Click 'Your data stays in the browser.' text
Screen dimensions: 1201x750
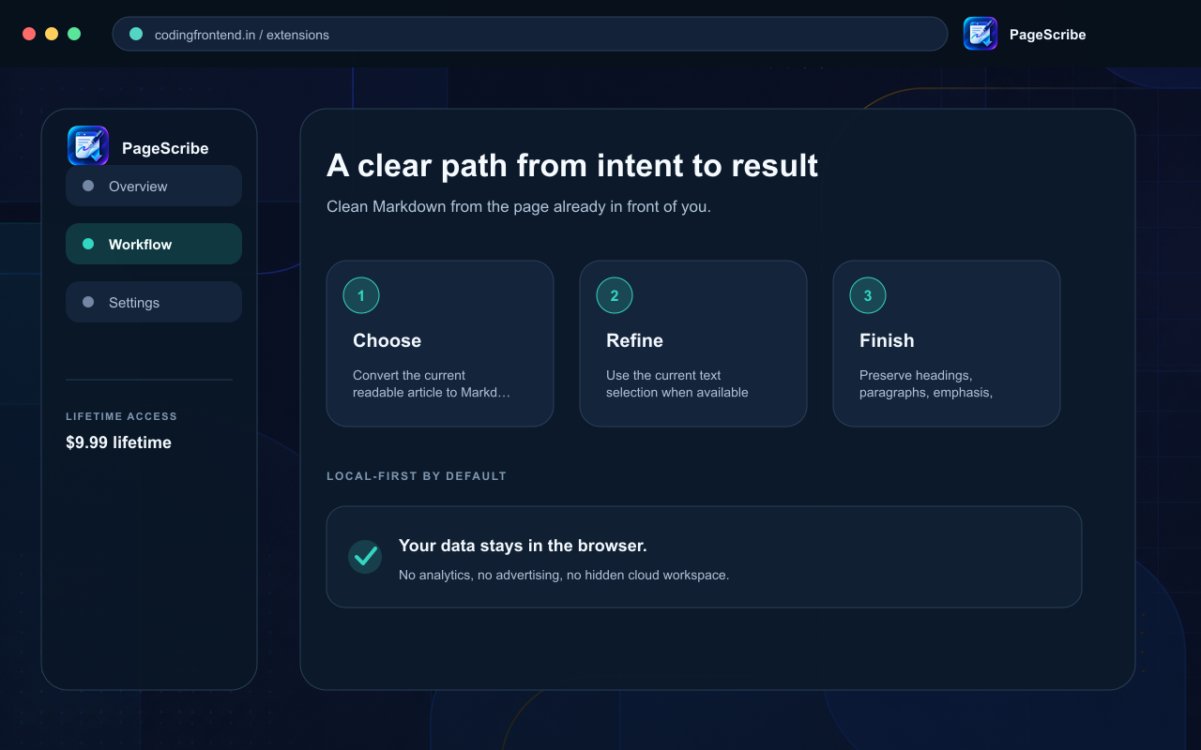523,546
